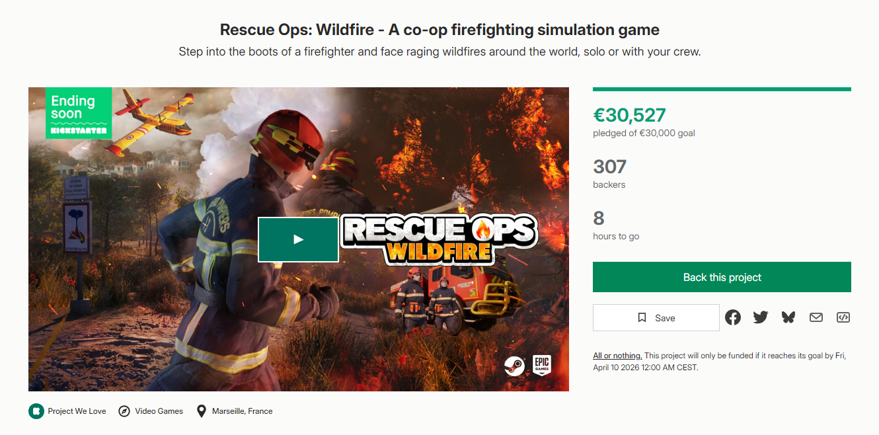The image size is (879, 435).
Task: Click the Epic Games logo on the video
Action: pos(542,365)
